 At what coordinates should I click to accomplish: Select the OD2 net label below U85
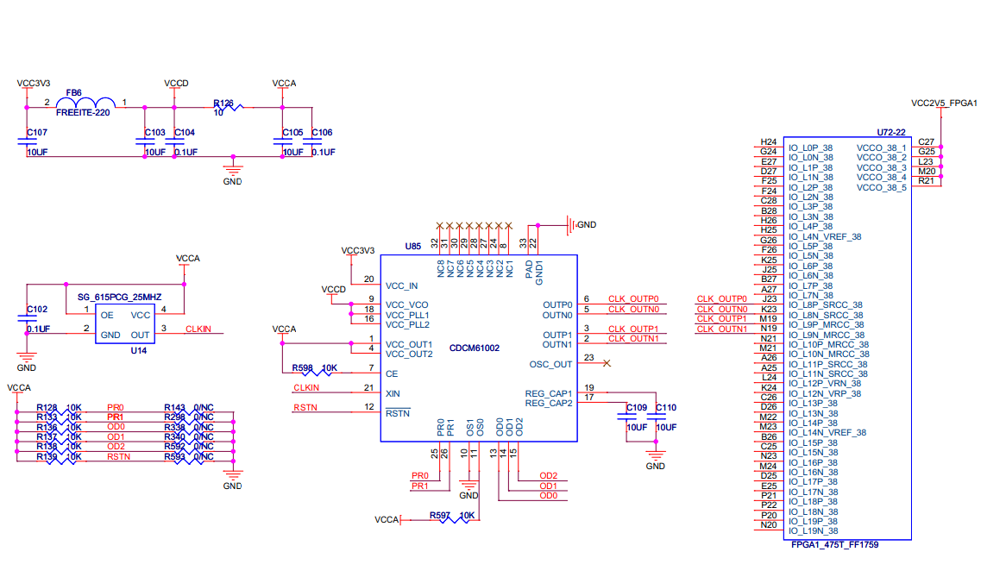[x=549, y=476]
